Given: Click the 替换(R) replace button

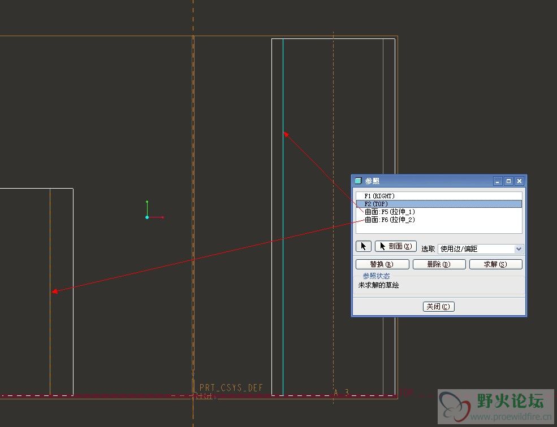Looking at the screenshot, I should tap(382, 264).
